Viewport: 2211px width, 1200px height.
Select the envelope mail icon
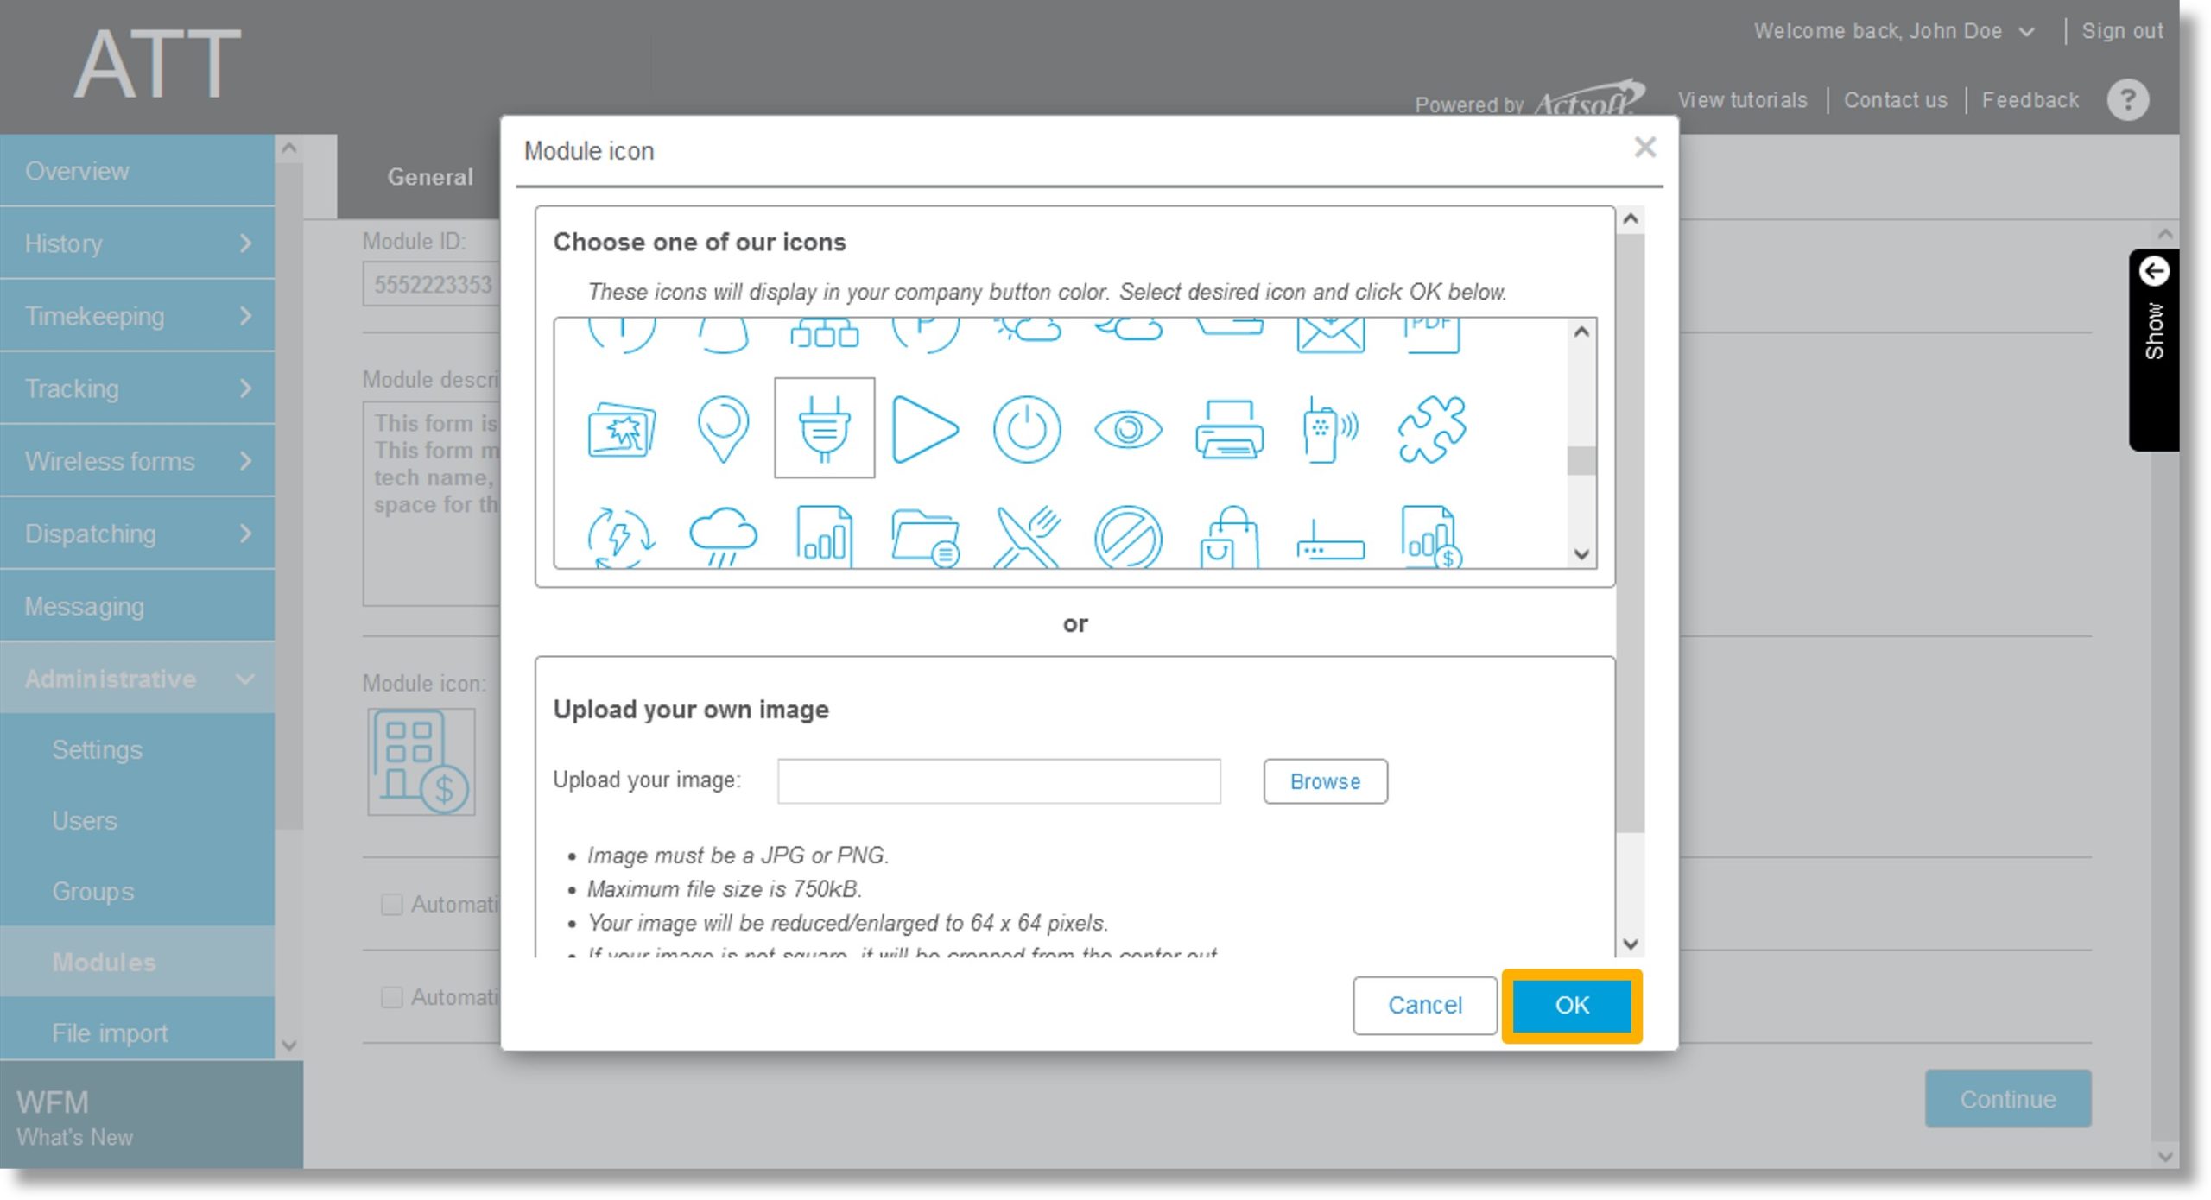tap(1330, 335)
